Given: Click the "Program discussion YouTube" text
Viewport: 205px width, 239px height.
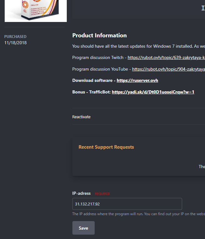Looking at the screenshot, I should tap(100, 69).
